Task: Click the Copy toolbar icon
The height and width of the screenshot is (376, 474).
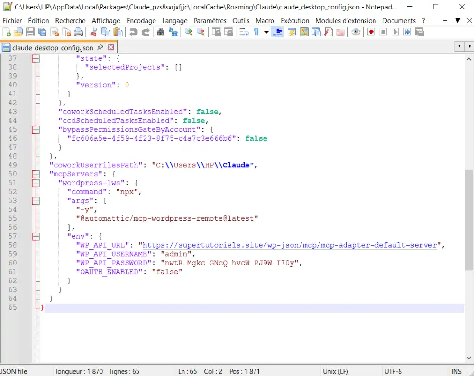Action: tap(106, 32)
